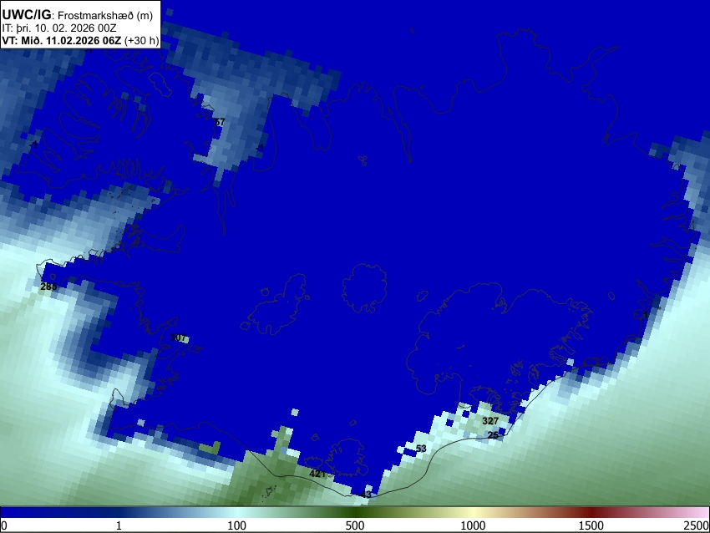Click the map value '57'
This screenshot has width=710, height=533.
point(220,122)
